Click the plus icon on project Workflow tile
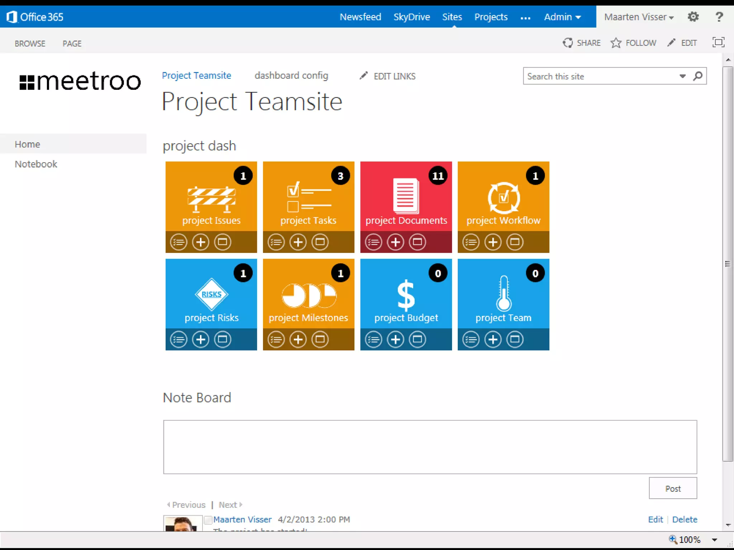Screen dimensions: 734x550 (x=493, y=242)
